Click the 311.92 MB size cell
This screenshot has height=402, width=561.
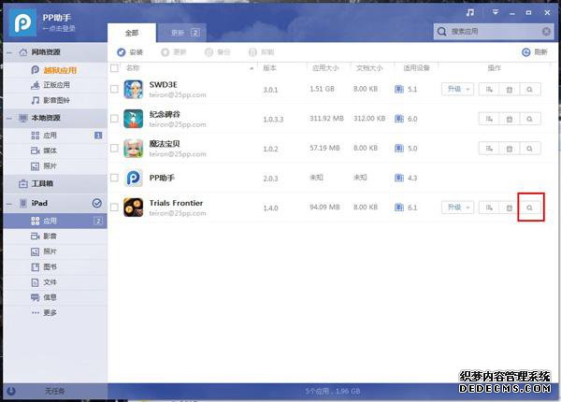click(x=326, y=119)
